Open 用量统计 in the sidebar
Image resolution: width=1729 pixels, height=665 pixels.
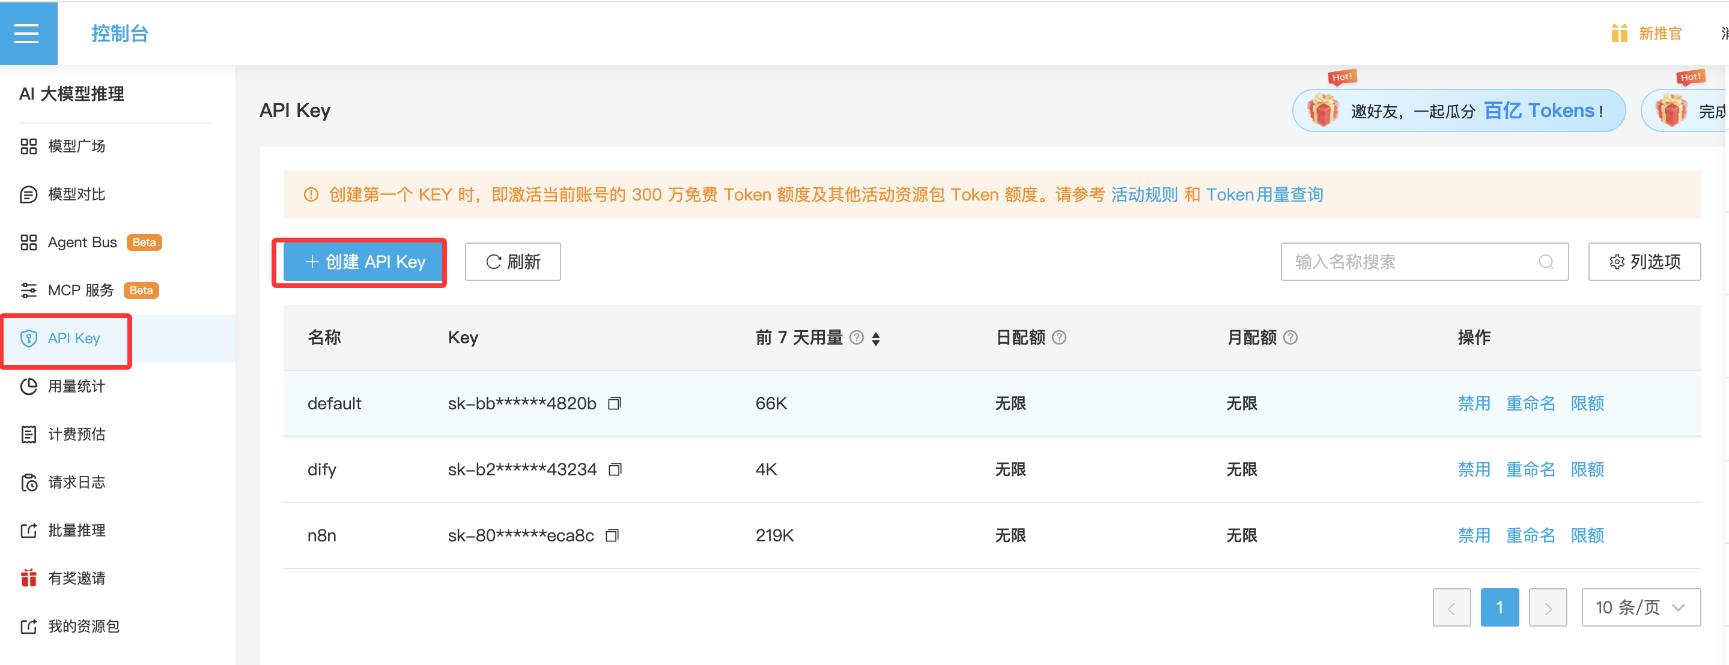tap(76, 386)
